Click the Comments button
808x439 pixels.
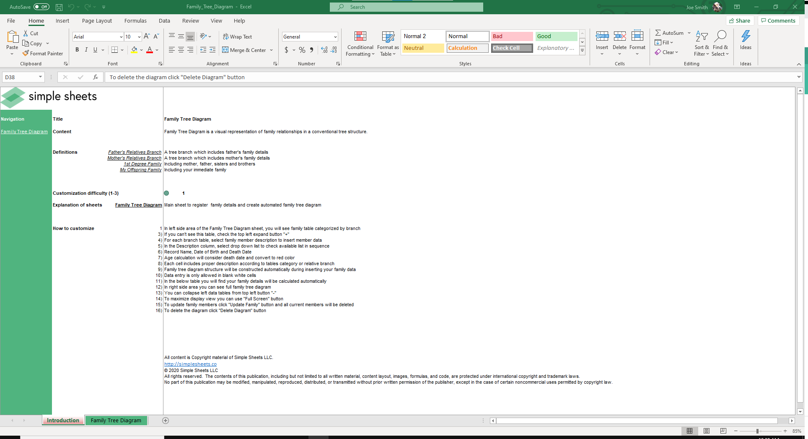(778, 21)
